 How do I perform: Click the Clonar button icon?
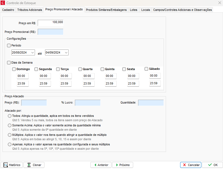(x=29, y=165)
